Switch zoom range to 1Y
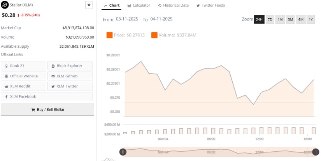 coord(310,19)
